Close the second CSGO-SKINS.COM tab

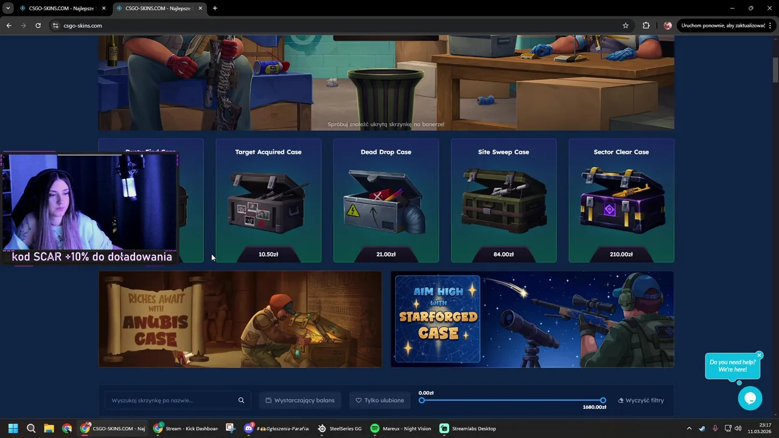200,8
